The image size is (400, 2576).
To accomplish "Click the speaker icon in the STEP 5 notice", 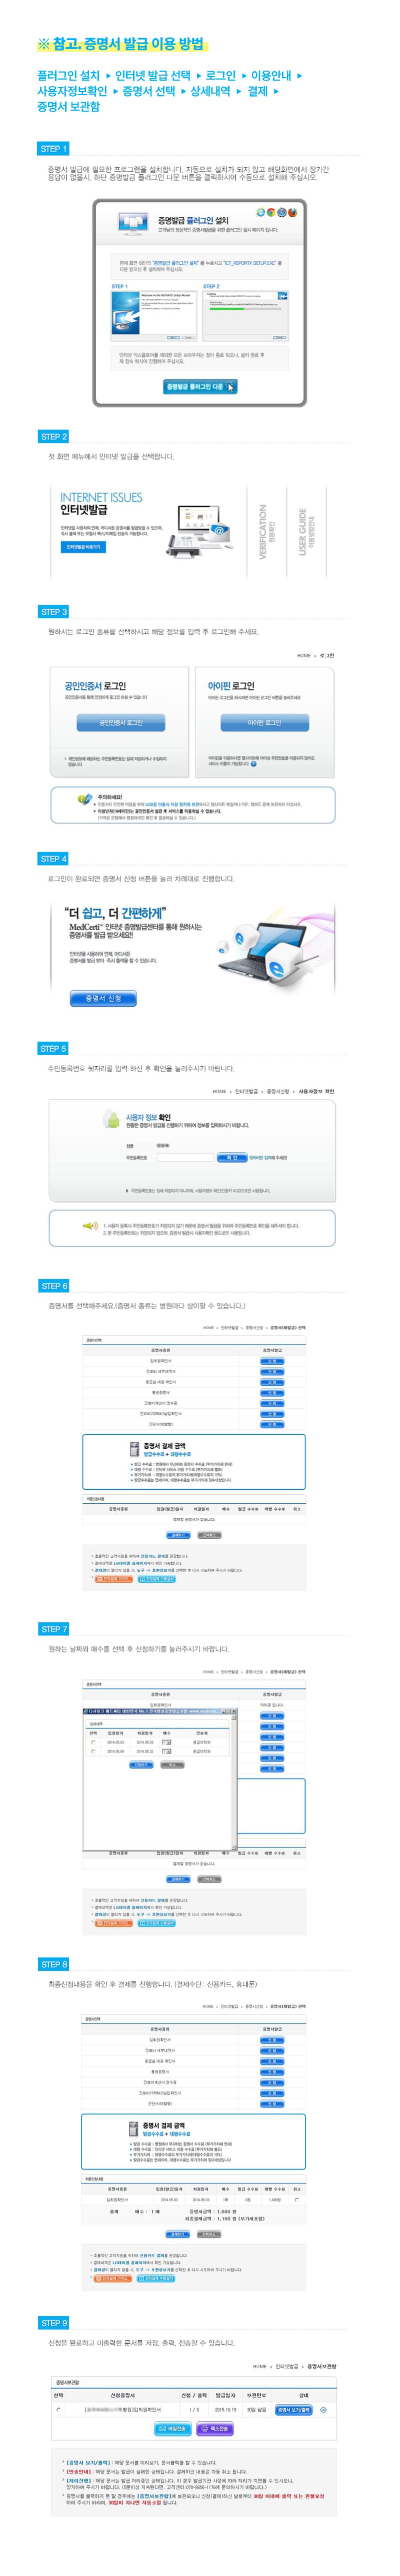I will coord(90,1226).
